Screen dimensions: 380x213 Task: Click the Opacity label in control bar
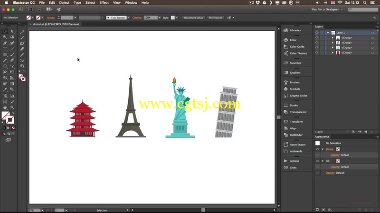137,18
